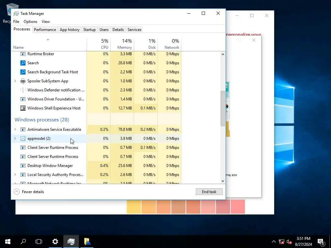Open the Action Center notifications

321,242
